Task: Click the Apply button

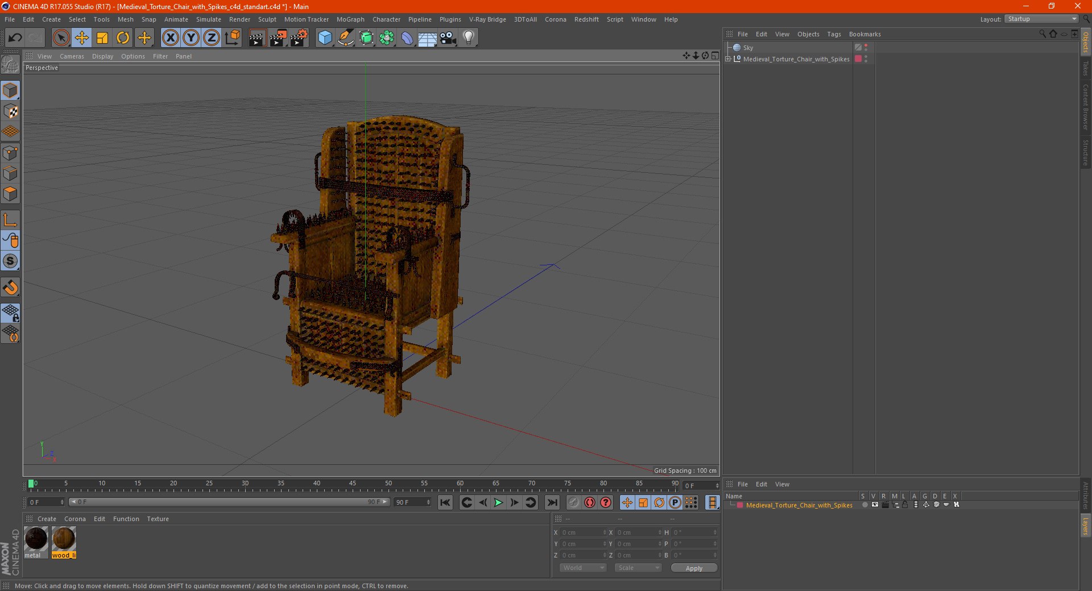Action: [x=694, y=568]
